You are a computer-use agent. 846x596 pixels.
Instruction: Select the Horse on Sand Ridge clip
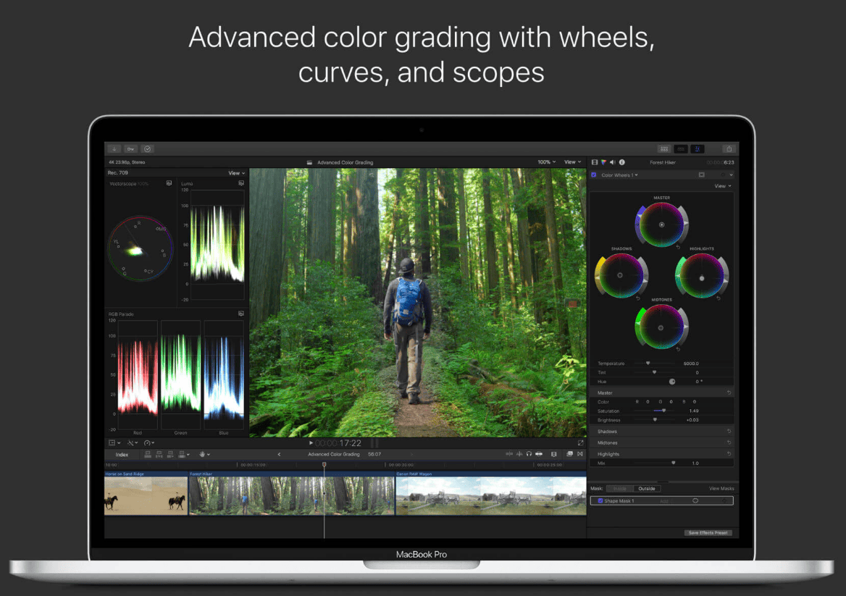(x=146, y=493)
